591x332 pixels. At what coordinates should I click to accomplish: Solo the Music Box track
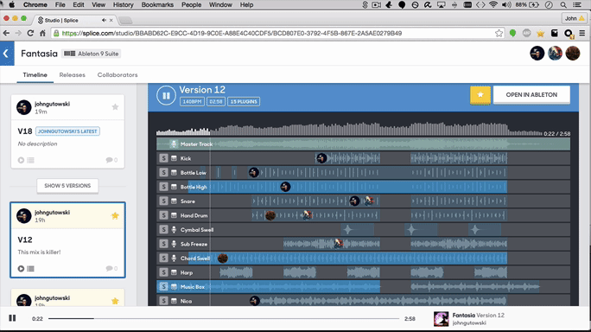(x=163, y=287)
